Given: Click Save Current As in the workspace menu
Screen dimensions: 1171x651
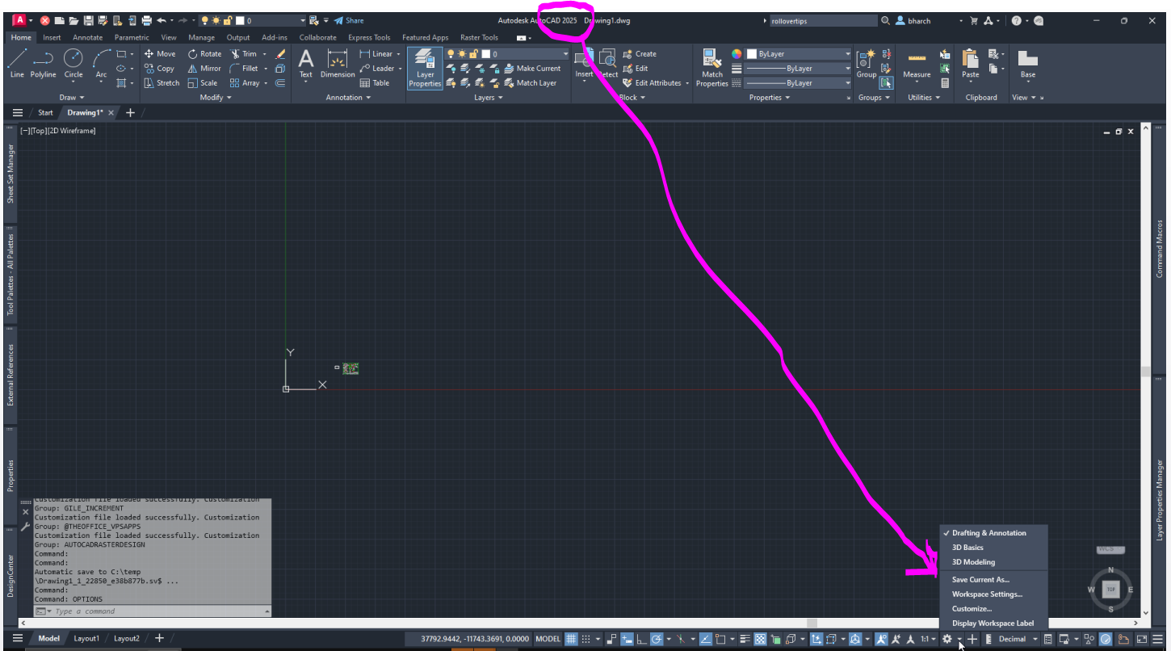Looking at the screenshot, I should pos(979,579).
